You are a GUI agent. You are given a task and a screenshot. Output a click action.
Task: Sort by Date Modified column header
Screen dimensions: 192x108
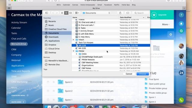point(132,17)
